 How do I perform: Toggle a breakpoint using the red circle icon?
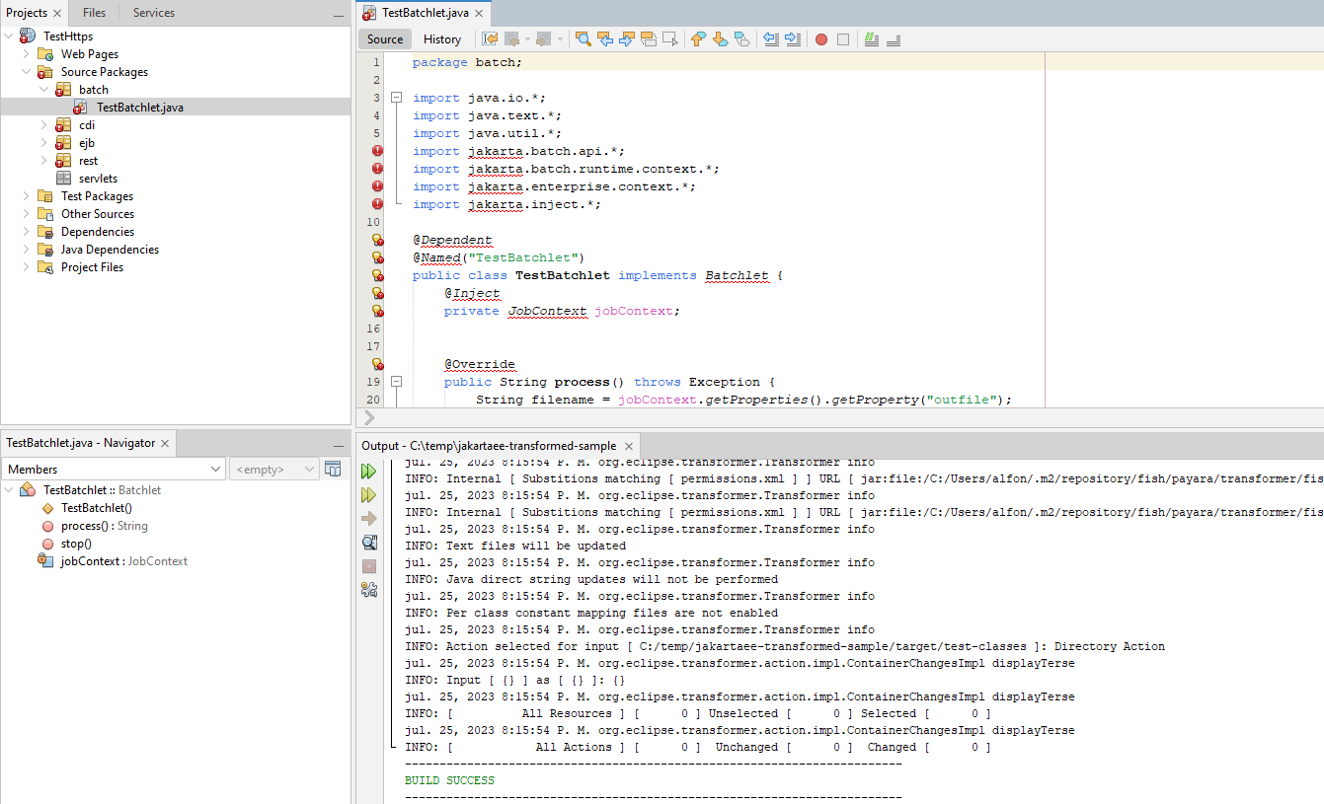point(821,38)
